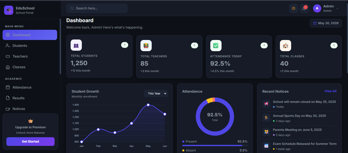Click the Absent legend yellow dot

coord(183,150)
